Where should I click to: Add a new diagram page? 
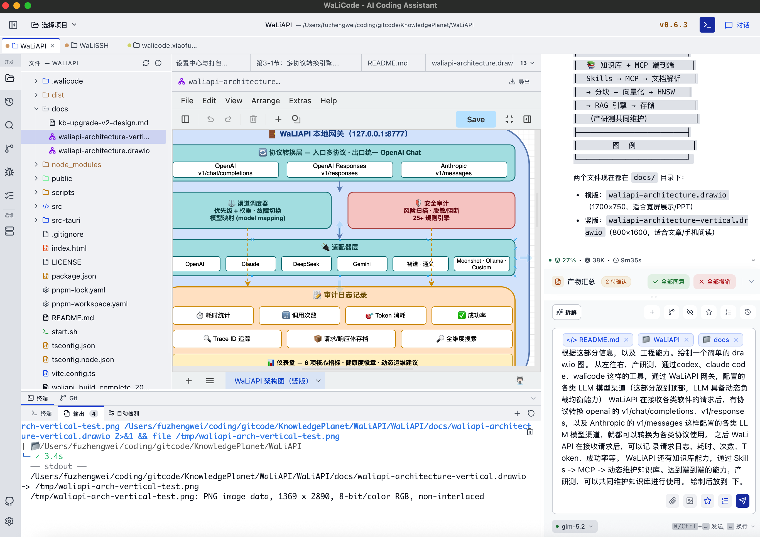189,381
